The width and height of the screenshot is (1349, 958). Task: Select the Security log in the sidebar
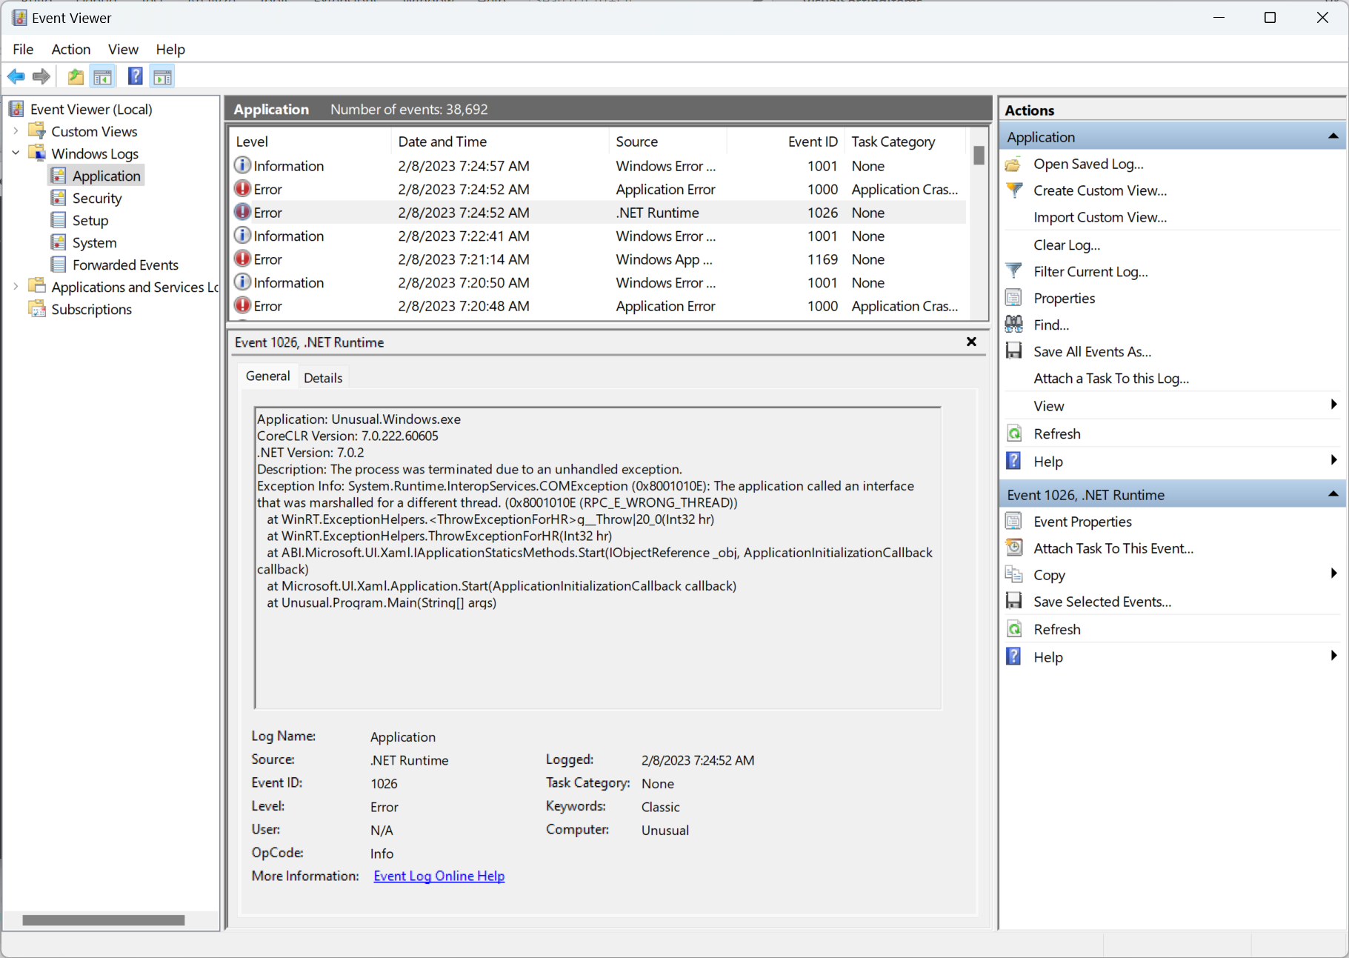[96, 198]
